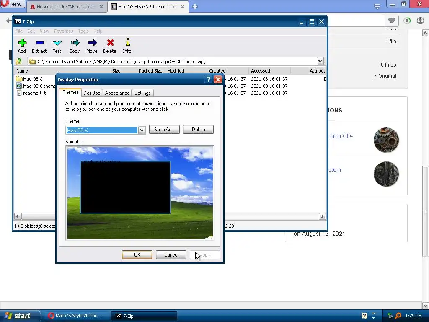Click the dark forest thumbnail on the web page

(386, 174)
